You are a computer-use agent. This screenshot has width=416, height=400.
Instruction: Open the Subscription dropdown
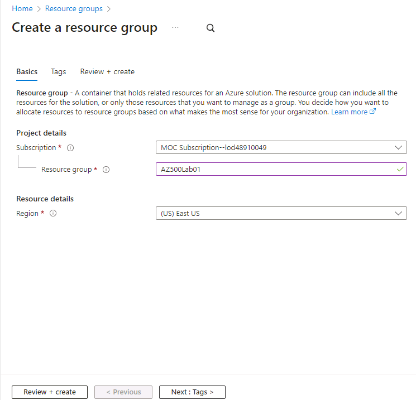click(281, 148)
